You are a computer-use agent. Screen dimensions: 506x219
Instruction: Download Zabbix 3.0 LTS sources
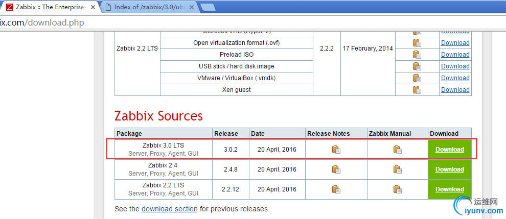450,150
